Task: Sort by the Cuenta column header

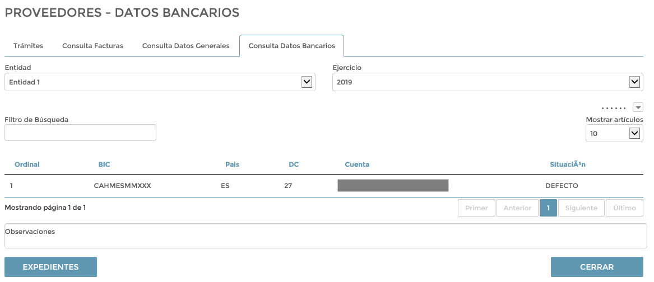Action: (x=357, y=164)
